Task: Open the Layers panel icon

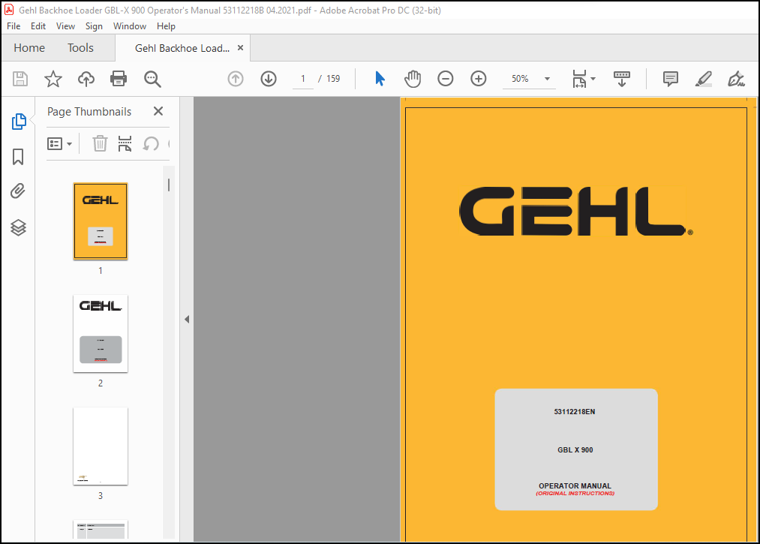Action: click(19, 227)
